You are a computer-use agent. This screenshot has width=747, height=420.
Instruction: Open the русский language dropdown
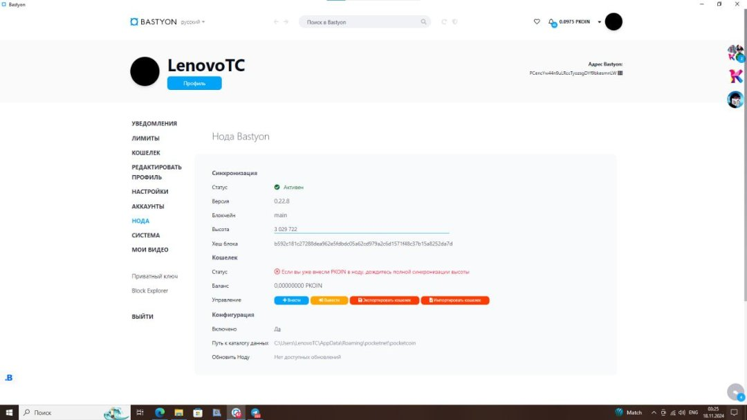(x=193, y=22)
